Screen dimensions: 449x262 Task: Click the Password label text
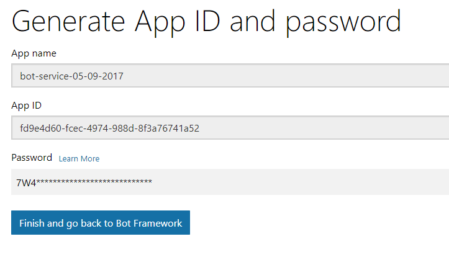click(32, 158)
